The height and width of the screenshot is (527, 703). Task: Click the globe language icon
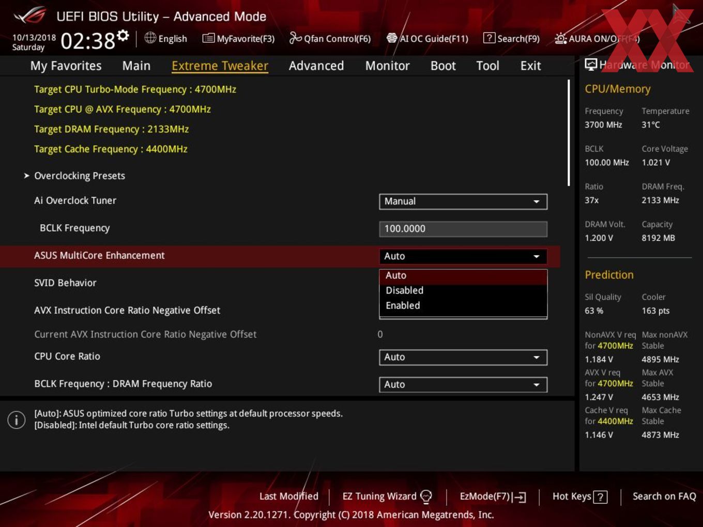(x=150, y=38)
